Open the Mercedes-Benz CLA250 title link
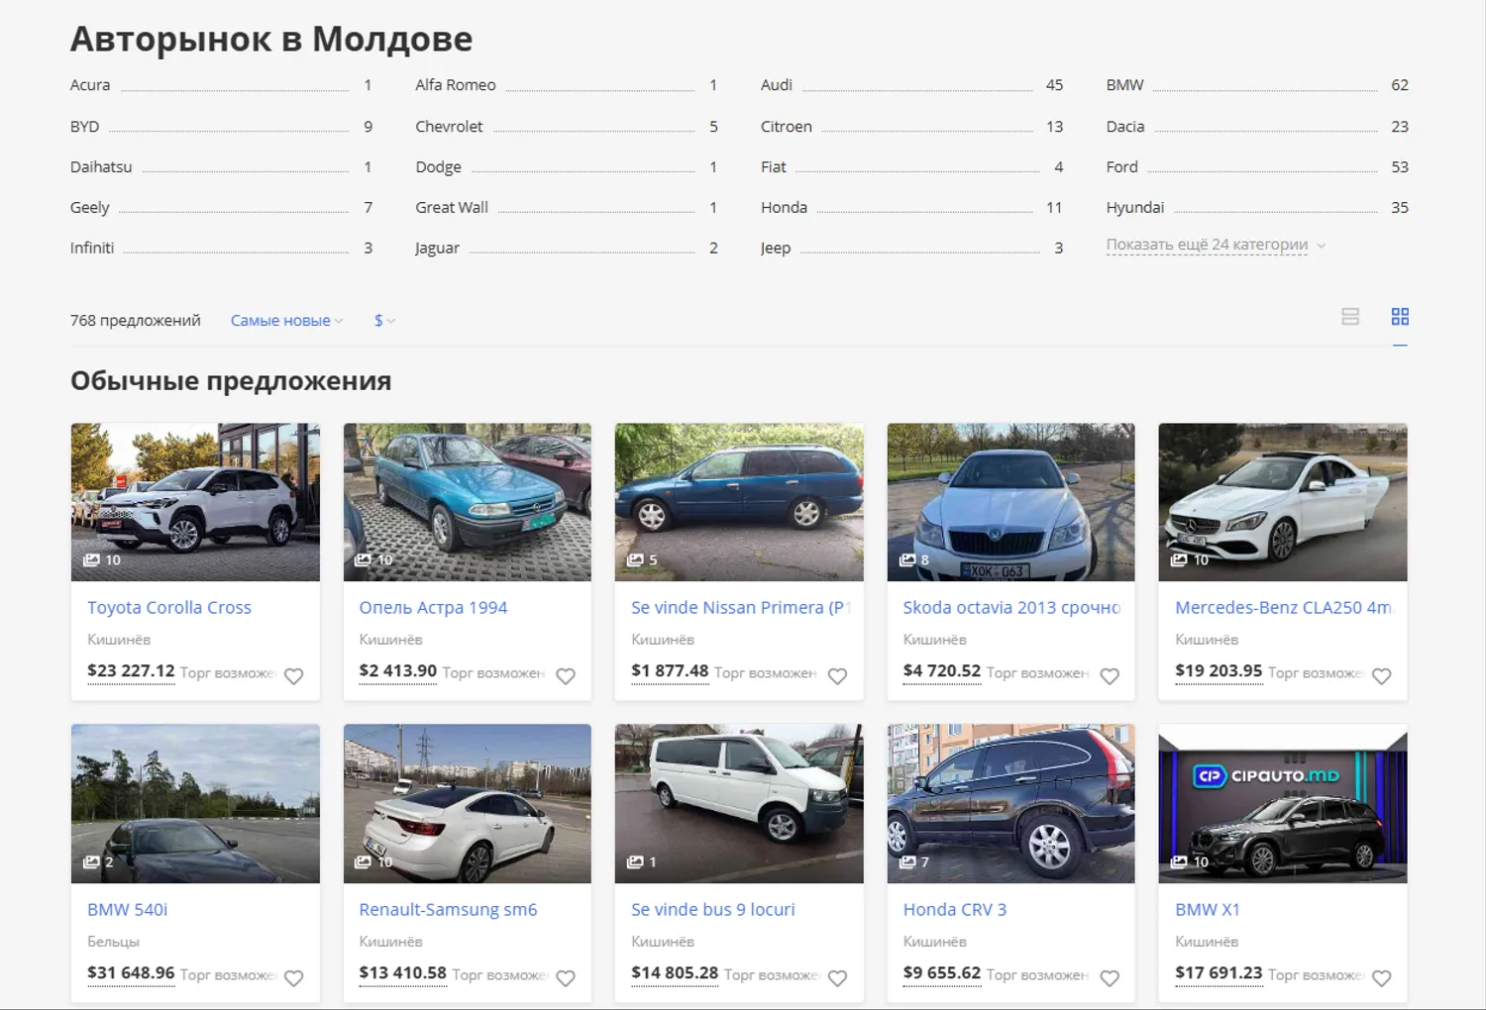 pos(1283,608)
